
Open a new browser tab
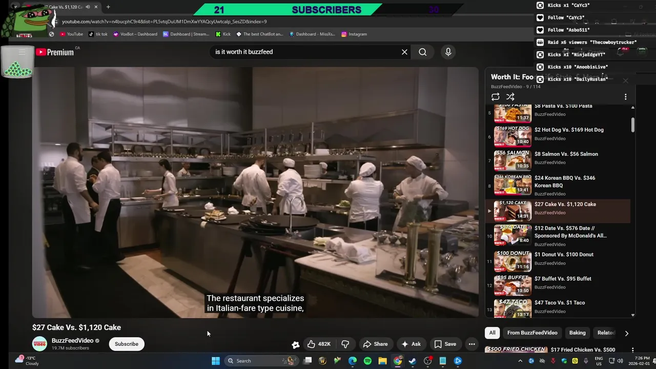pos(108,7)
